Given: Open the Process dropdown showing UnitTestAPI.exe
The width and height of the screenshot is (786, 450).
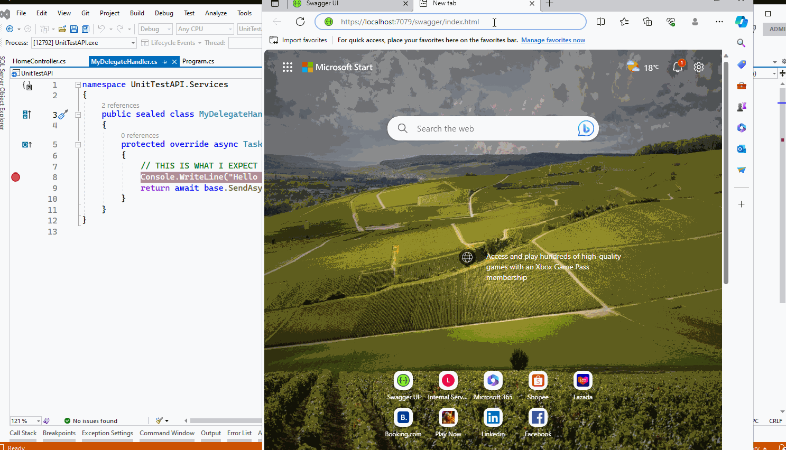Looking at the screenshot, I should click(x=84, y=43).
